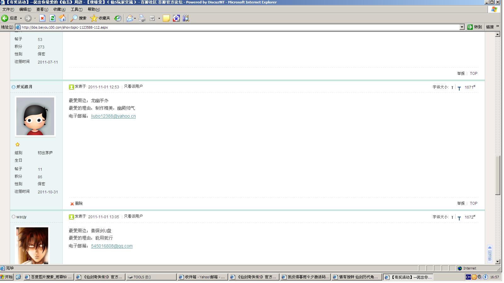Open the History toolbar icon
This screenshot has height=283, width=504.
tap(117, 18)
